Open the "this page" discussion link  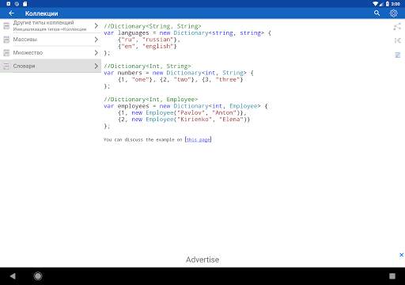pos(198,139)
